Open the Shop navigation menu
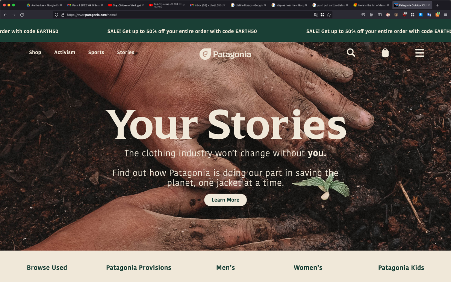451x282 pixels. pos(35,52)
